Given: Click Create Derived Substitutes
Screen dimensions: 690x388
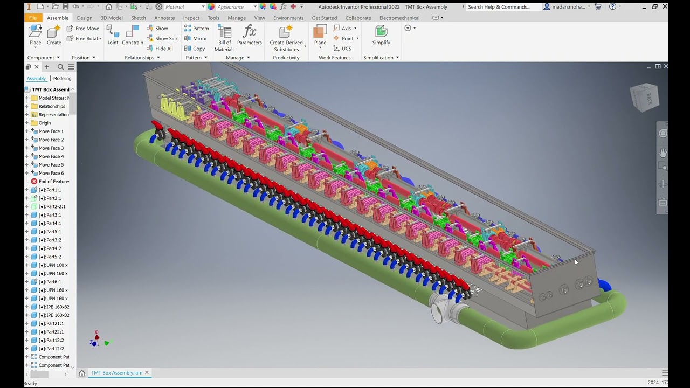Looking at the screenshot, I should 286,38.
